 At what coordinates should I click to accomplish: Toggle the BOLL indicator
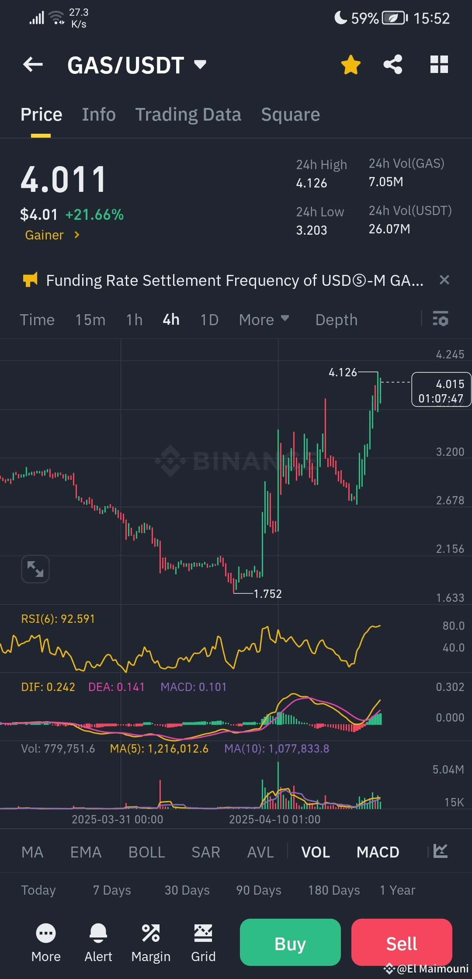tap(147, 852)
